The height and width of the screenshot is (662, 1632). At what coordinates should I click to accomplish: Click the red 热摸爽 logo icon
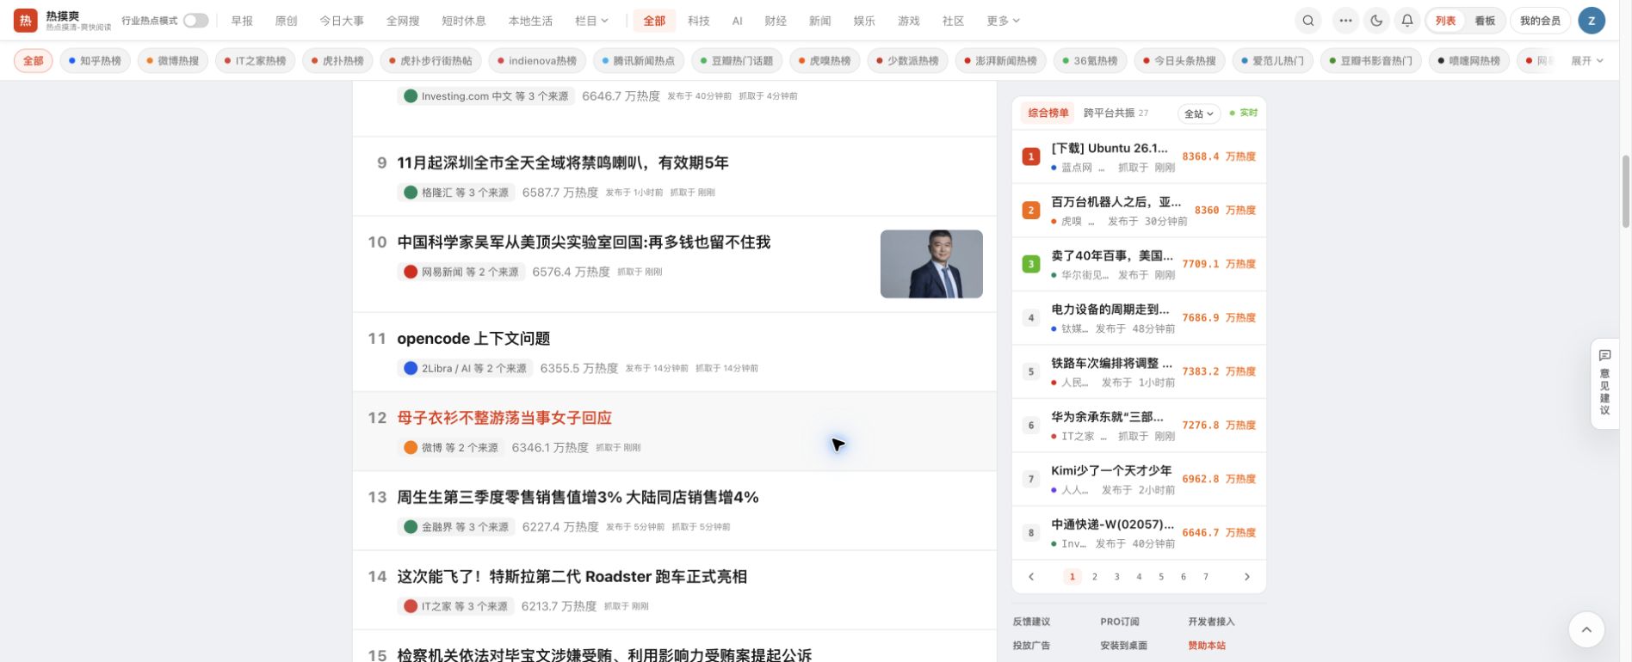pos(25,20)
